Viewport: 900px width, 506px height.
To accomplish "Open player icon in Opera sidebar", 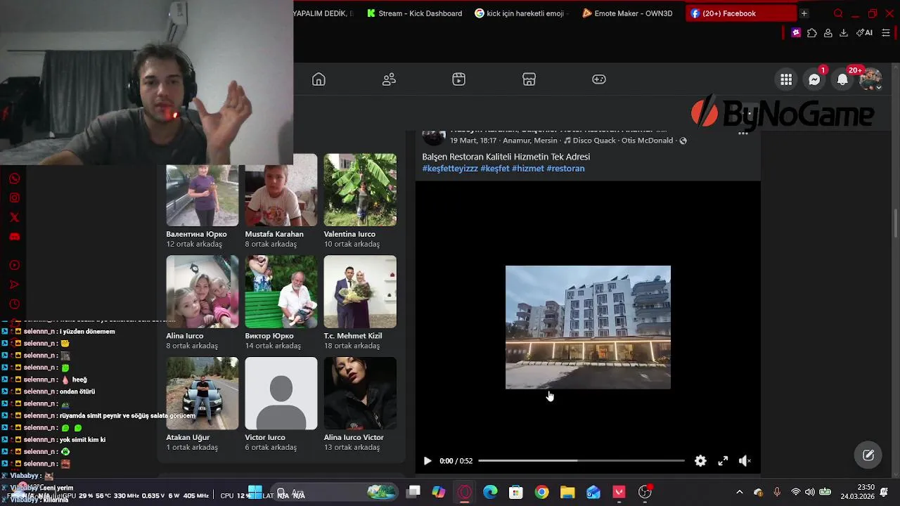I will [14, 265].
